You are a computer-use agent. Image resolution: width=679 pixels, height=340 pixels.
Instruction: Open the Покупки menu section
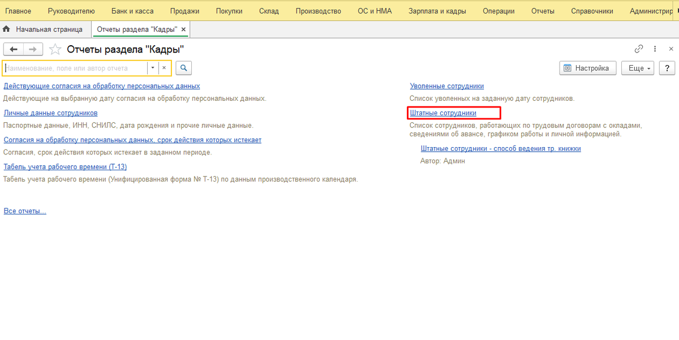pos(229,11)
